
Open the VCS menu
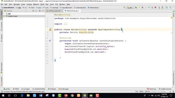coord(57,4)
